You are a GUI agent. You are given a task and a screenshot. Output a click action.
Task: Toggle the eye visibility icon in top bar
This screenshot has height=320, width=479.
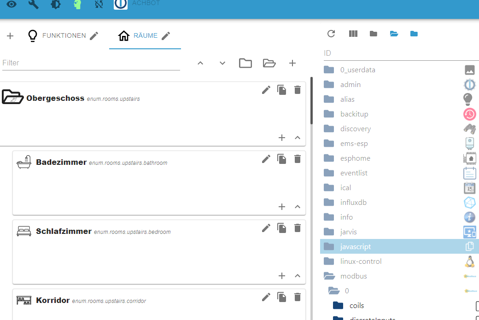point(12,4)
